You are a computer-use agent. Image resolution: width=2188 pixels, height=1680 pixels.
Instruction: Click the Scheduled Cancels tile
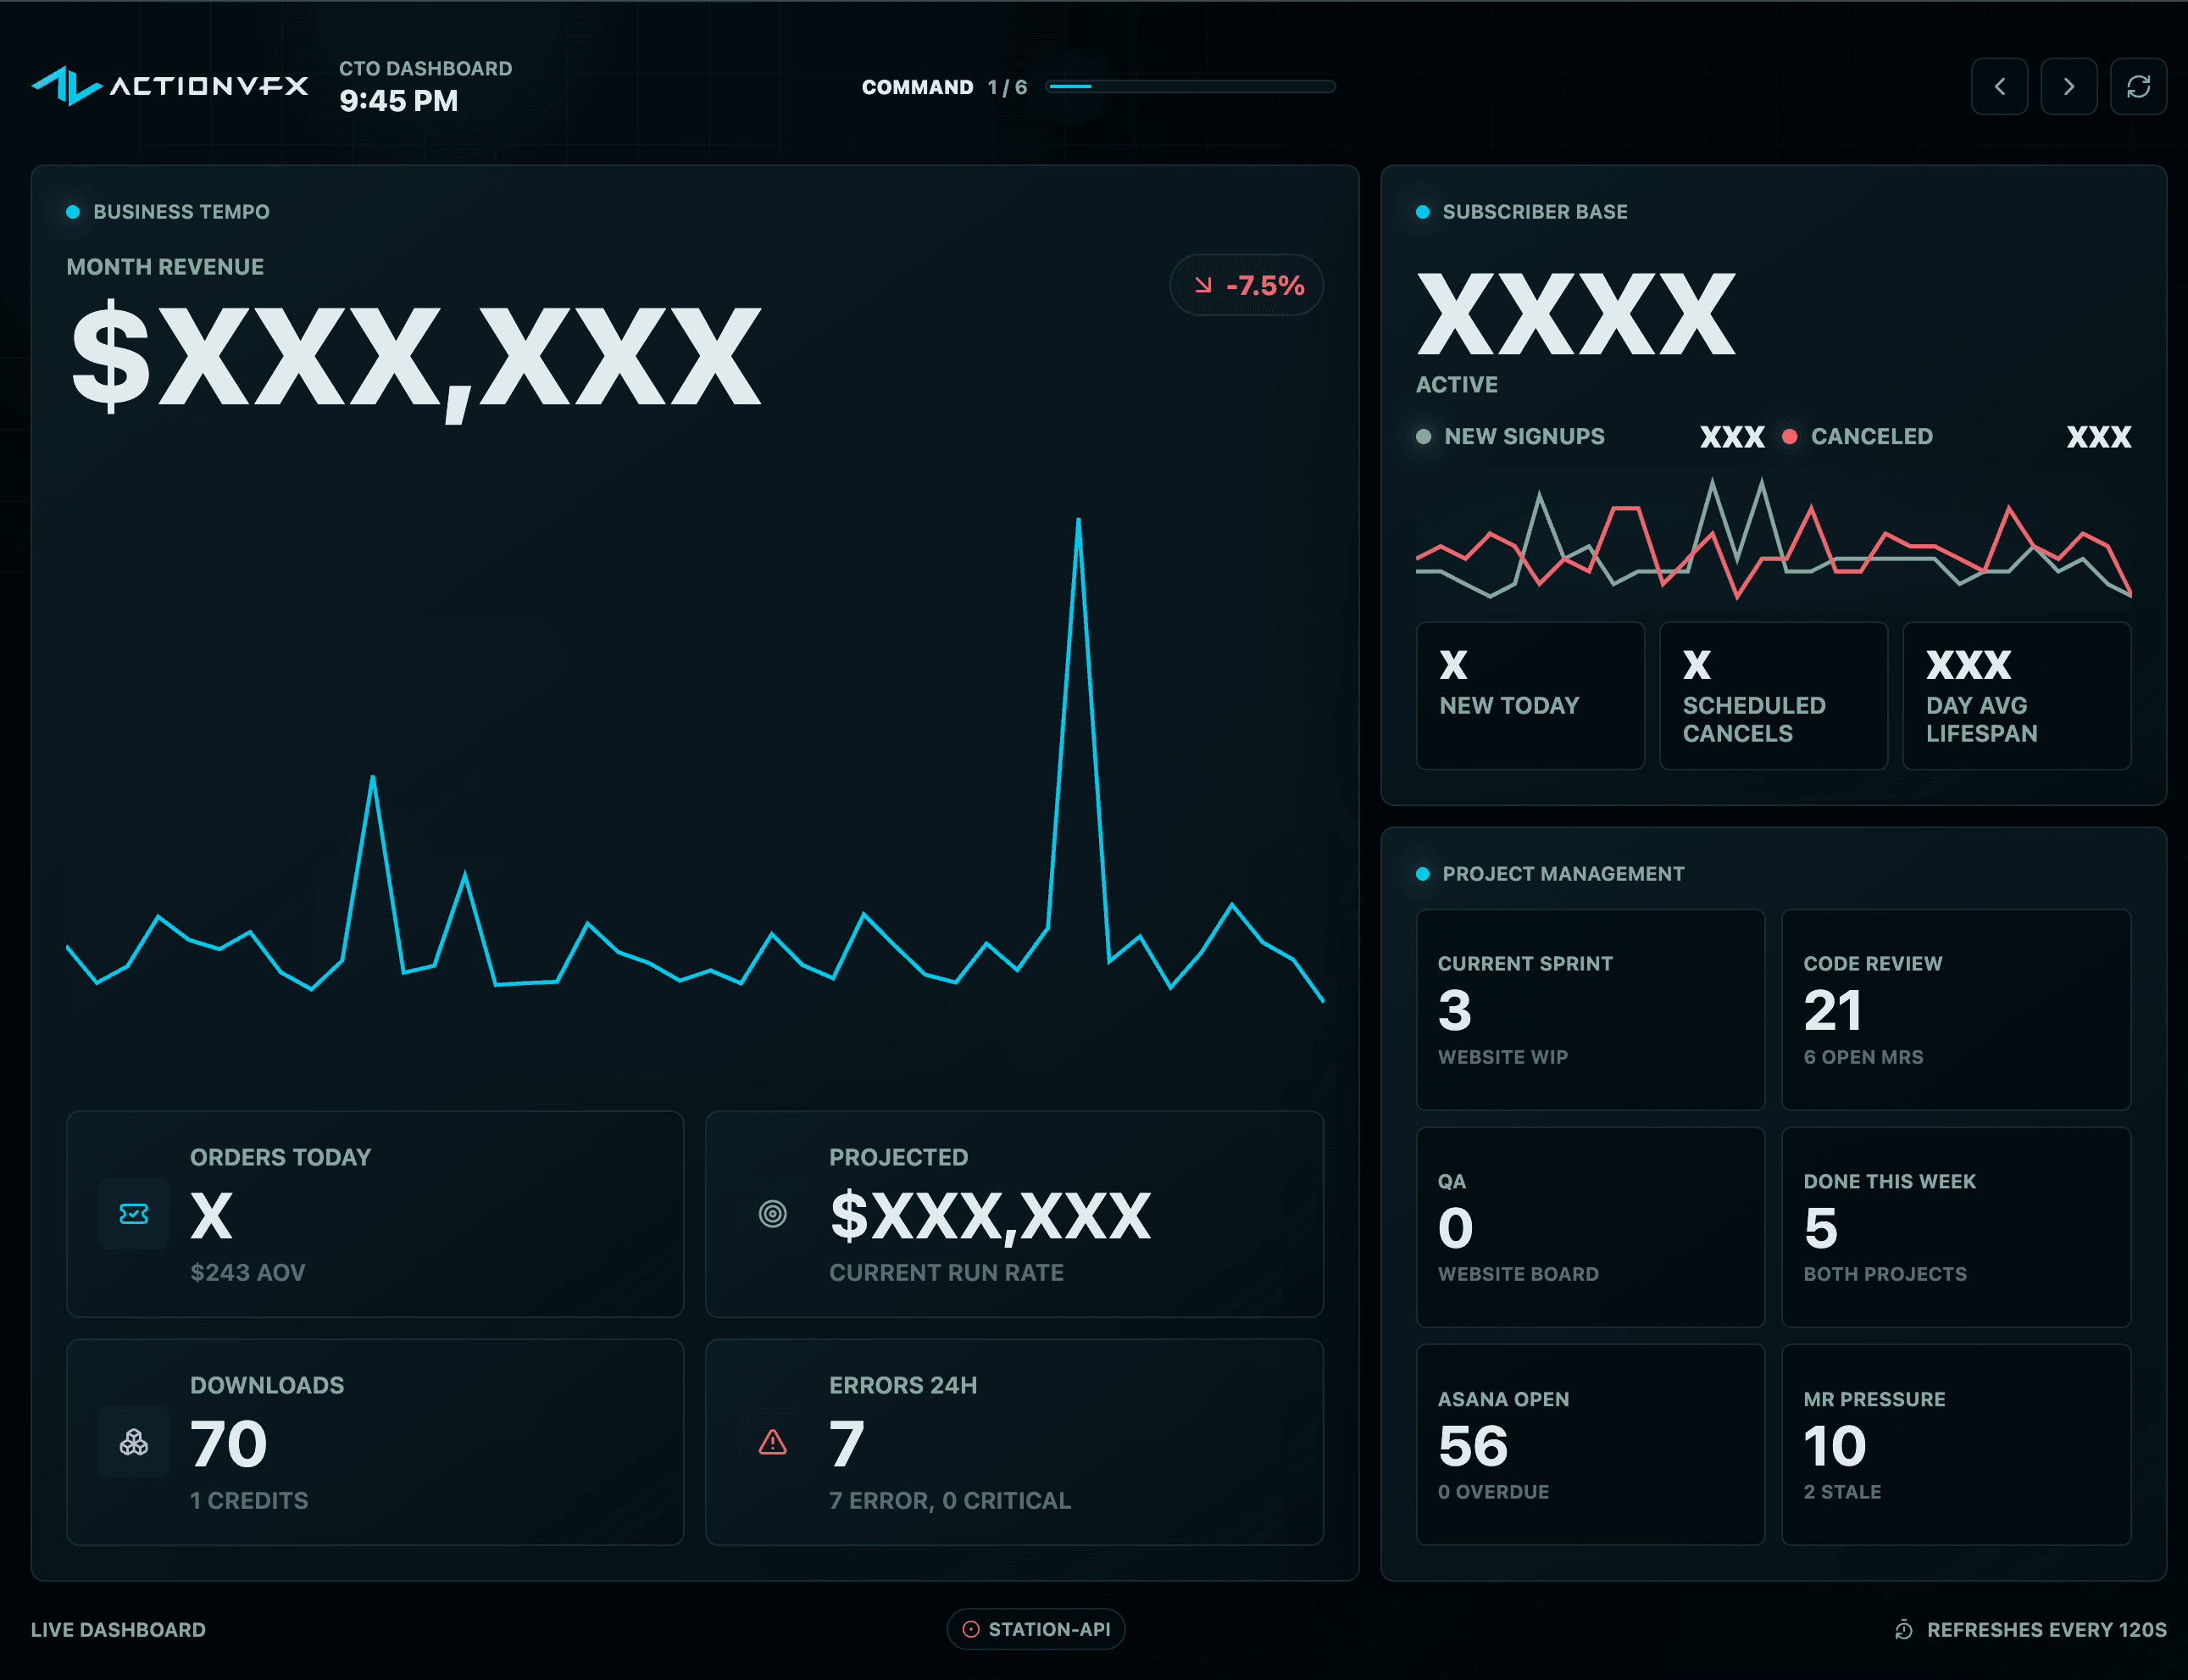pyautogui.click(x=1773, y=696)
